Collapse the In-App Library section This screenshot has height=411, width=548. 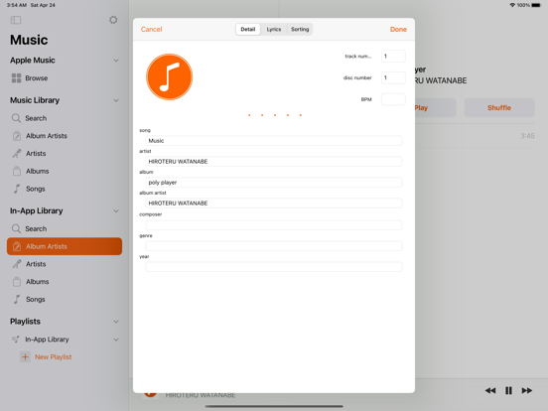pyautogui.click(x=116, y=211)
